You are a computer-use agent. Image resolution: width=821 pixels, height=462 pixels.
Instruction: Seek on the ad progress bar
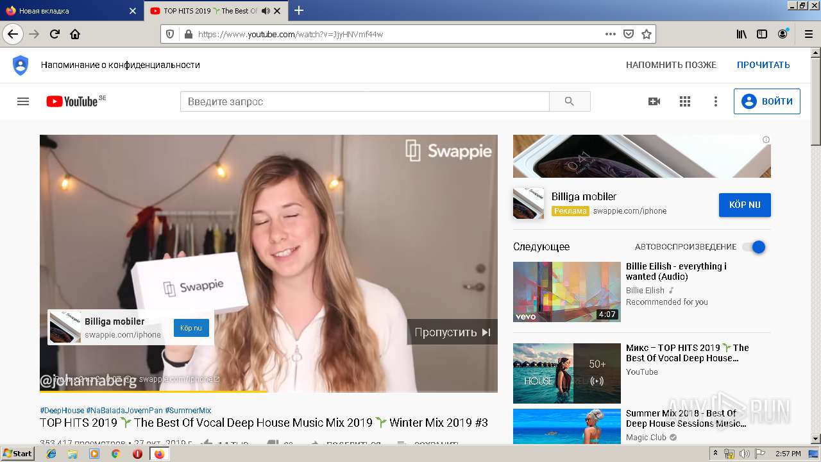[269, 391]
